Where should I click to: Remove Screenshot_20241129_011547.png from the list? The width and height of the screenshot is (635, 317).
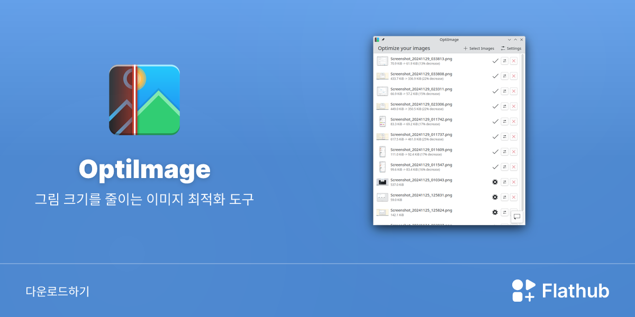tap(514, 167)
